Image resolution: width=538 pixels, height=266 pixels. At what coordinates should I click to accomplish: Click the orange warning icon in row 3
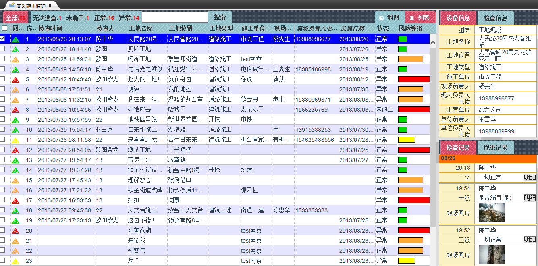click(16, 59)
